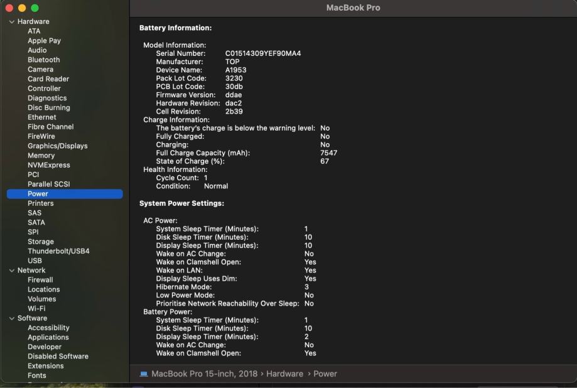Collapse the Software section chevron
This screenshot has width=577, height=388.
tap(12, 318)
